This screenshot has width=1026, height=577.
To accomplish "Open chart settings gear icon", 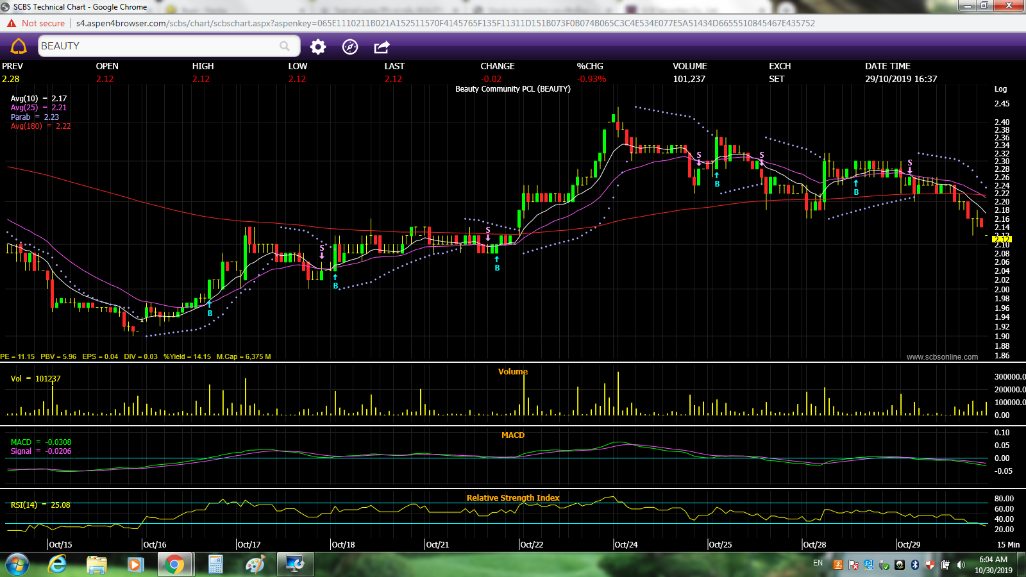I will tap(318, 47).
